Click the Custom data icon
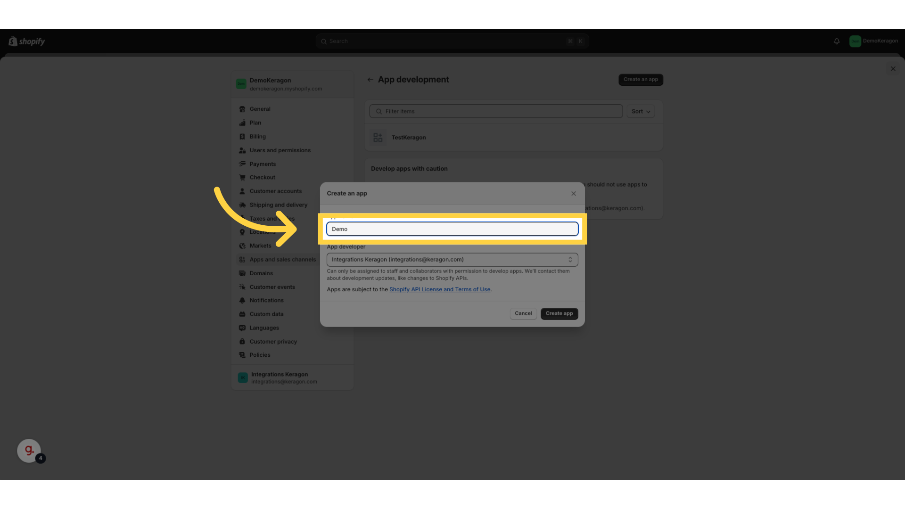The height and width of the screenshot is (509, 905). pos(242,314)
